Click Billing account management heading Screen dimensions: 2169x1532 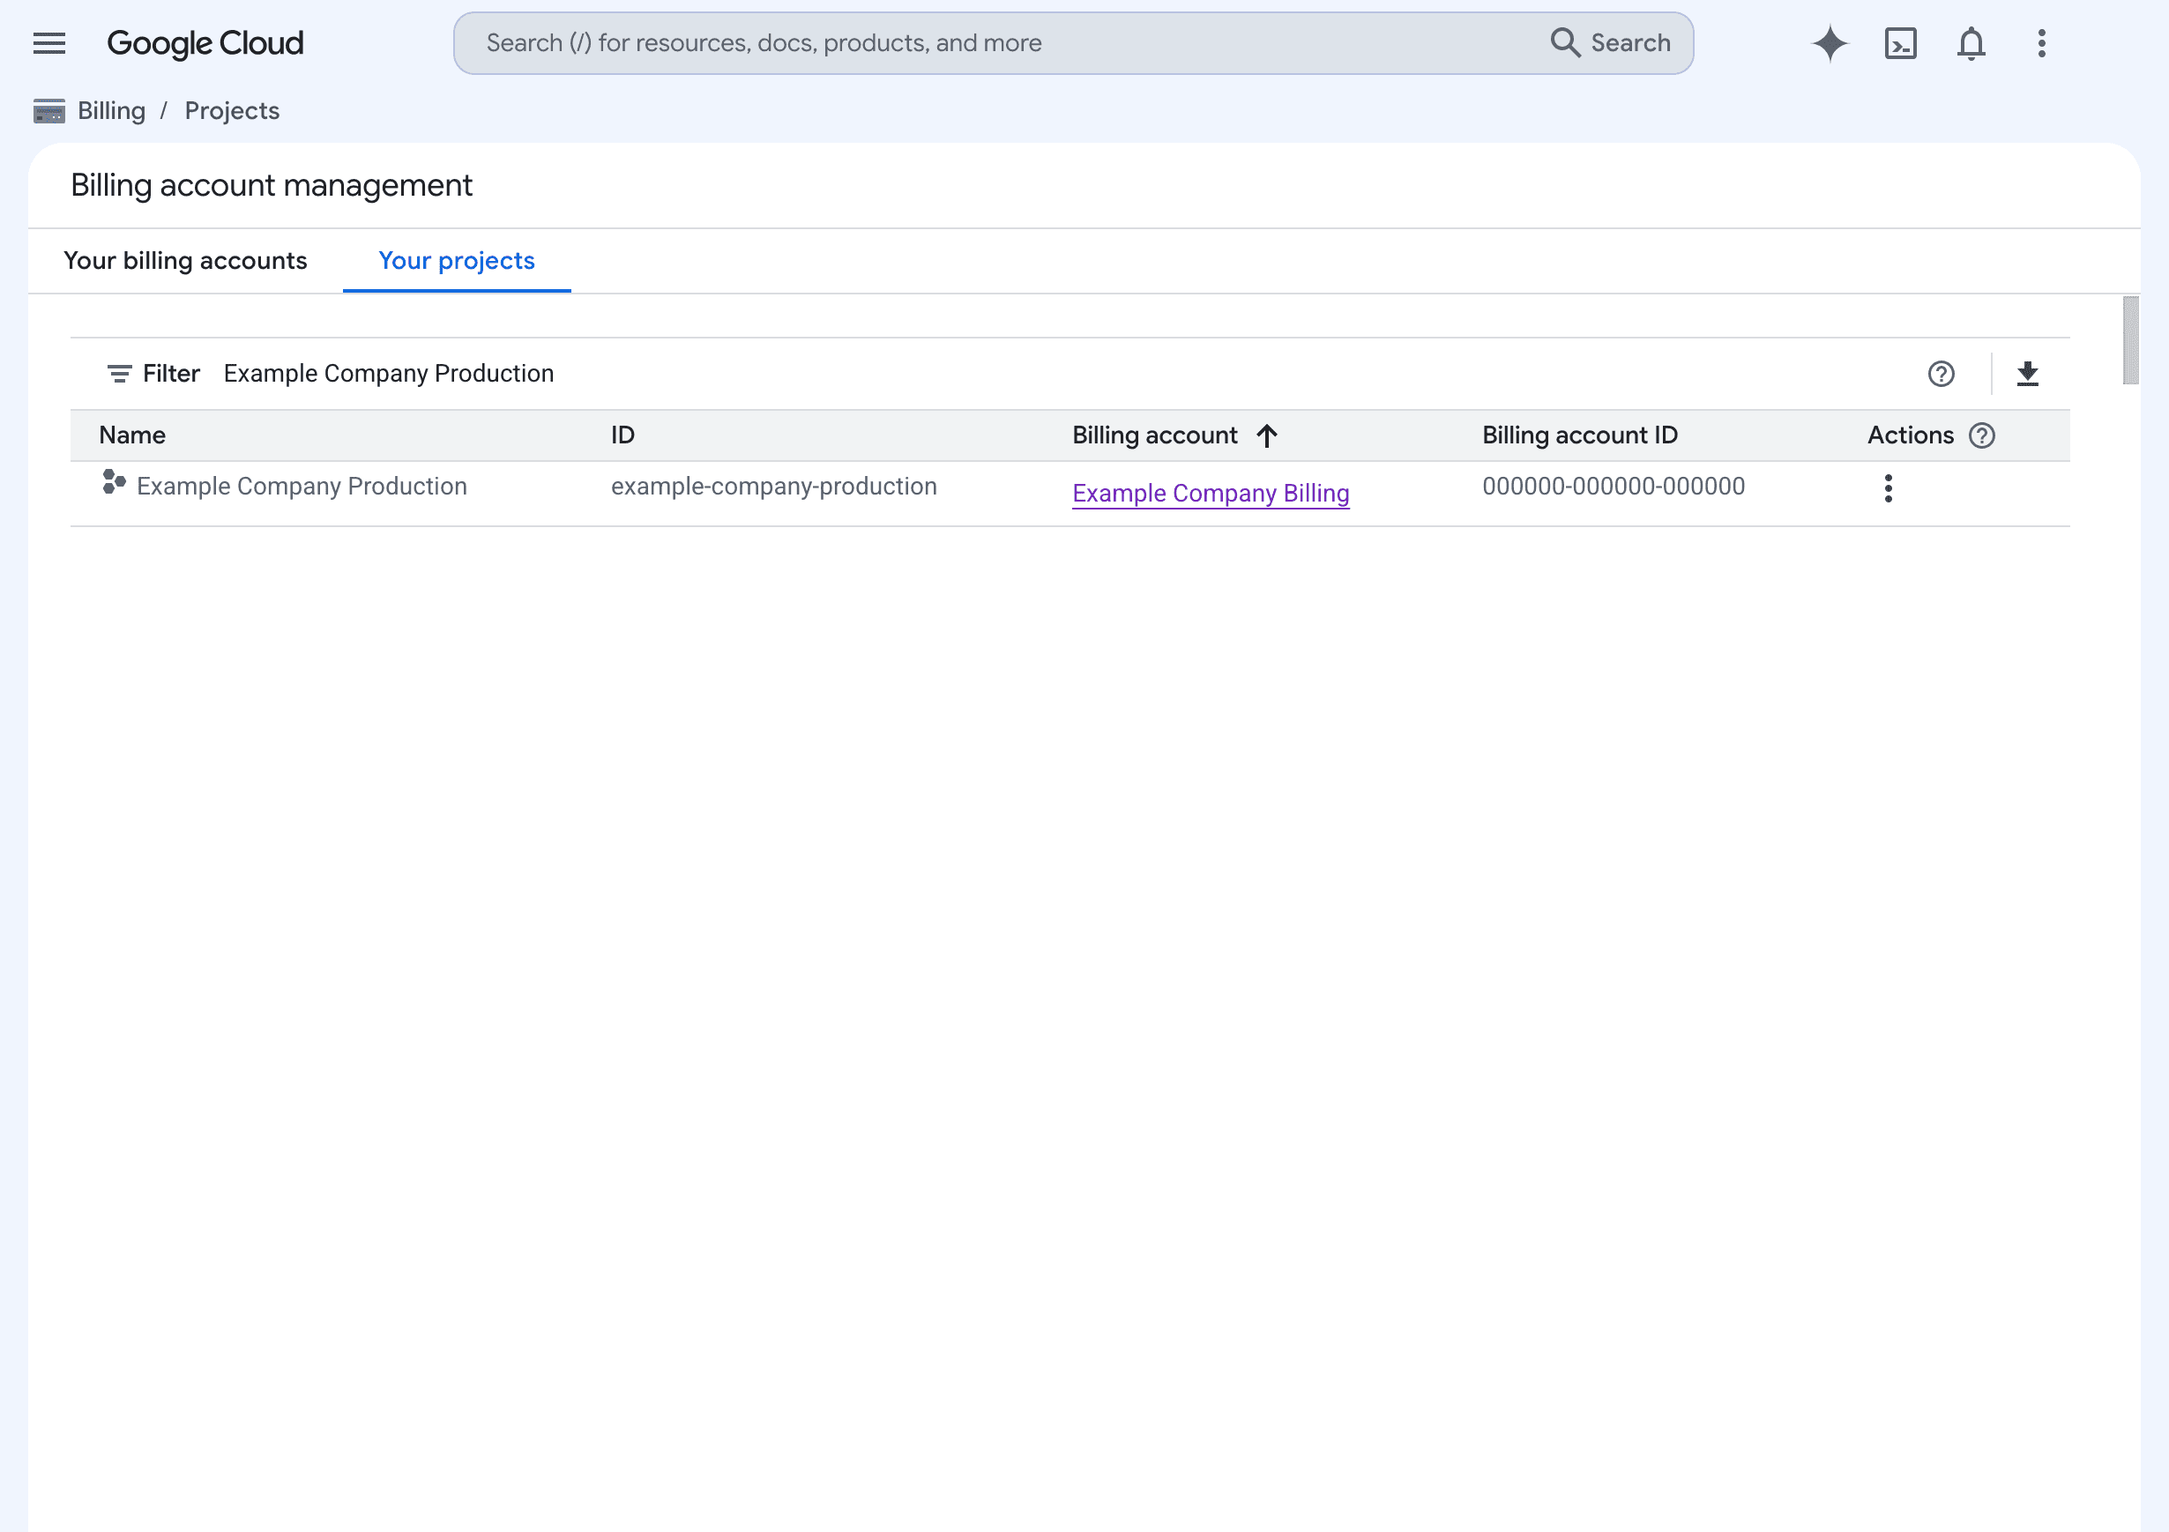(272, 185)
